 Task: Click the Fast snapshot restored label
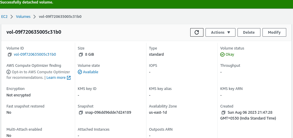pyautogui.click(x=26, y=106)
